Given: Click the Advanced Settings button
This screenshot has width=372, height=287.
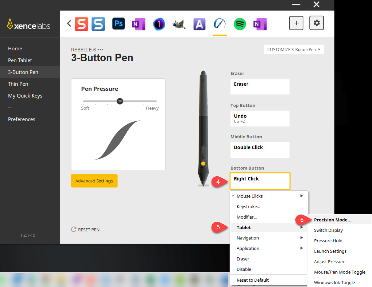Looking at the screenshot, I should [x=94, y=181].
